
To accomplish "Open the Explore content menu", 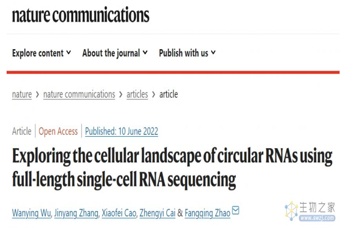I will click(x=41, y=53).
